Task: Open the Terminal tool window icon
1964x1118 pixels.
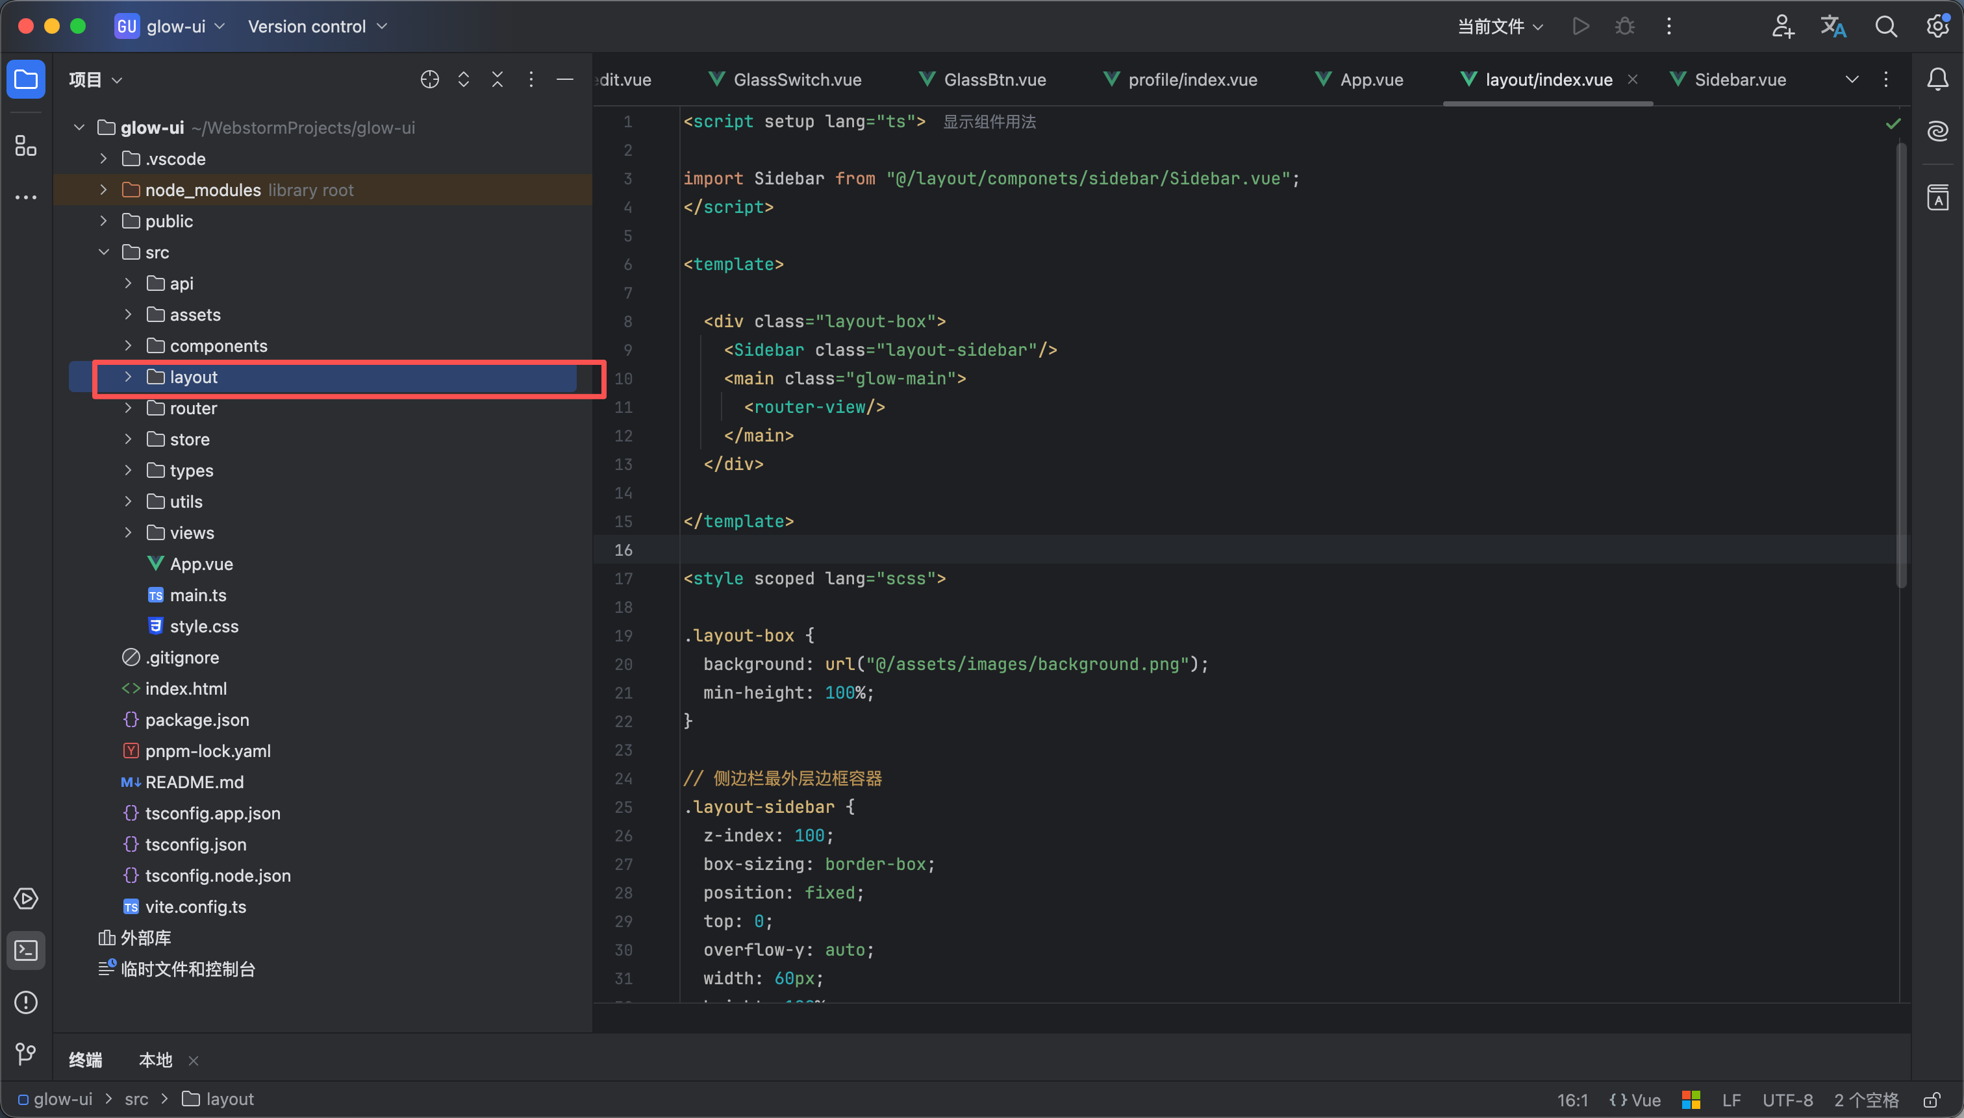Action: point(25,950)
